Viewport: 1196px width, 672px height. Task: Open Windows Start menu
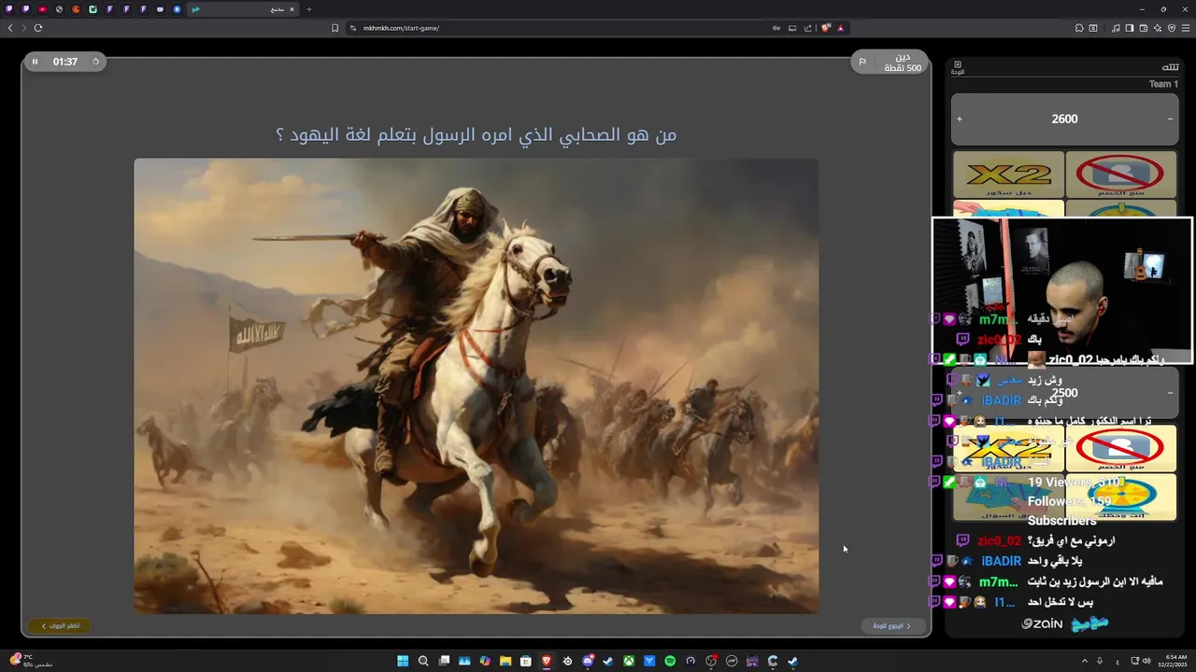403,661
